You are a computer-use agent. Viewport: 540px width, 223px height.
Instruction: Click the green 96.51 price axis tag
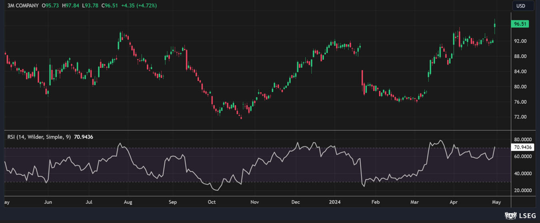coord(520,24)
